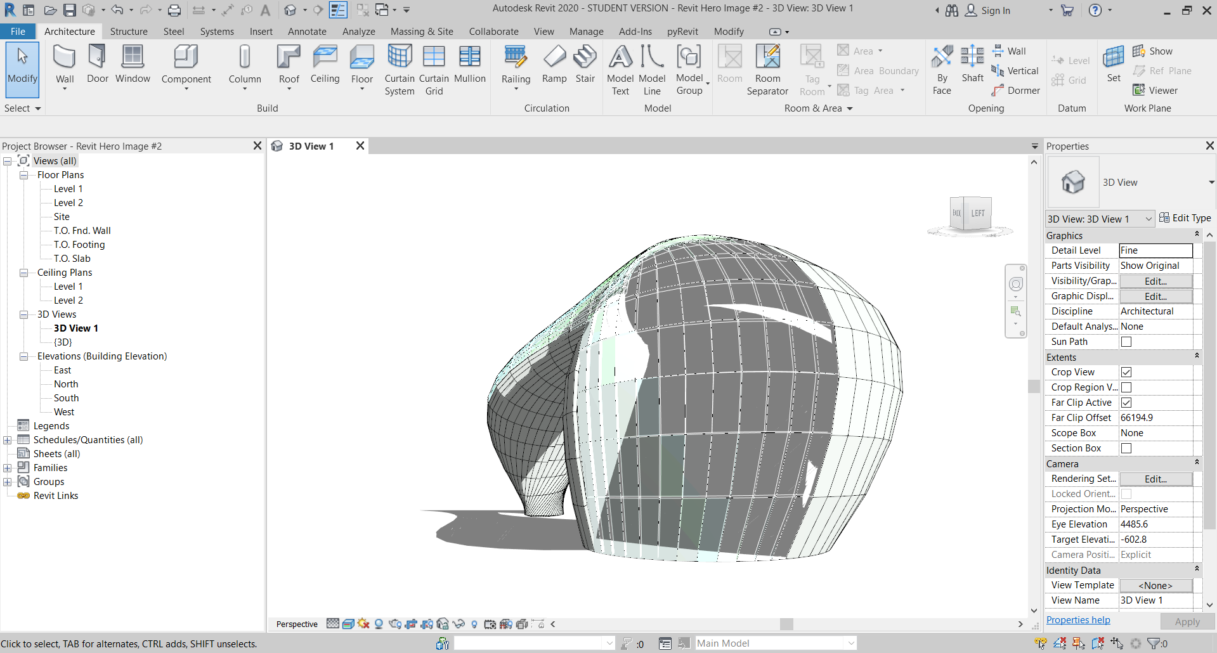Viewport: 1217px width, 653px height.
Task: Activate the Window tool
Action: click(x=133, y=63)
